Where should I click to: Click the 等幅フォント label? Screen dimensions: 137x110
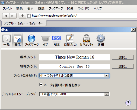(28, 66)
